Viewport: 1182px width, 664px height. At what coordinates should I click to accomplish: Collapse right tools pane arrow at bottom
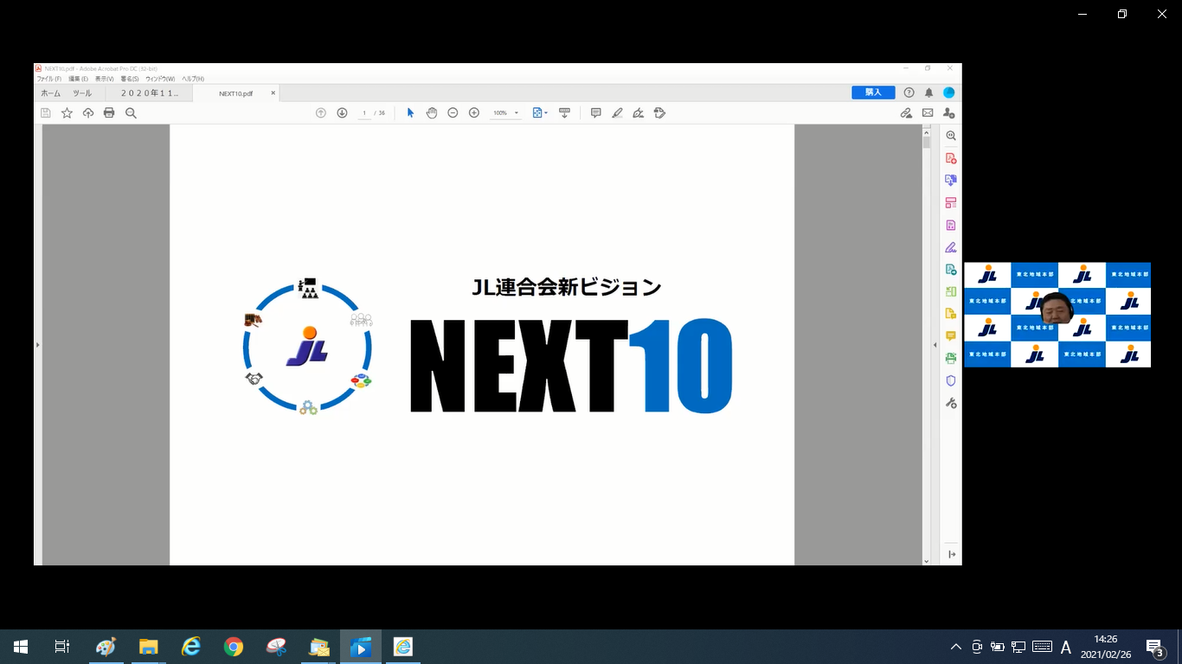(x=952, y=554)
